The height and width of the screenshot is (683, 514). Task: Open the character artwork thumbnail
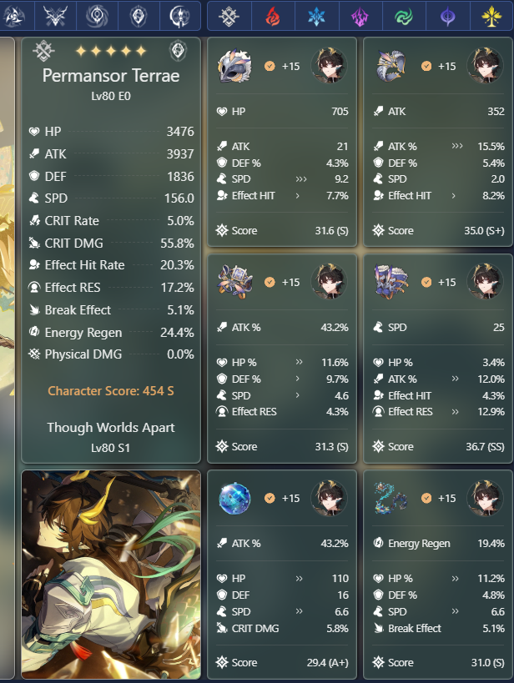tap(111, 575)
